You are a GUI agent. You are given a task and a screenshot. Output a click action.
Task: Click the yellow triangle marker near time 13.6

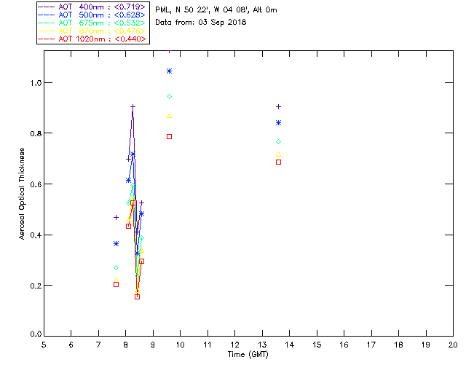tap(278, 154)
